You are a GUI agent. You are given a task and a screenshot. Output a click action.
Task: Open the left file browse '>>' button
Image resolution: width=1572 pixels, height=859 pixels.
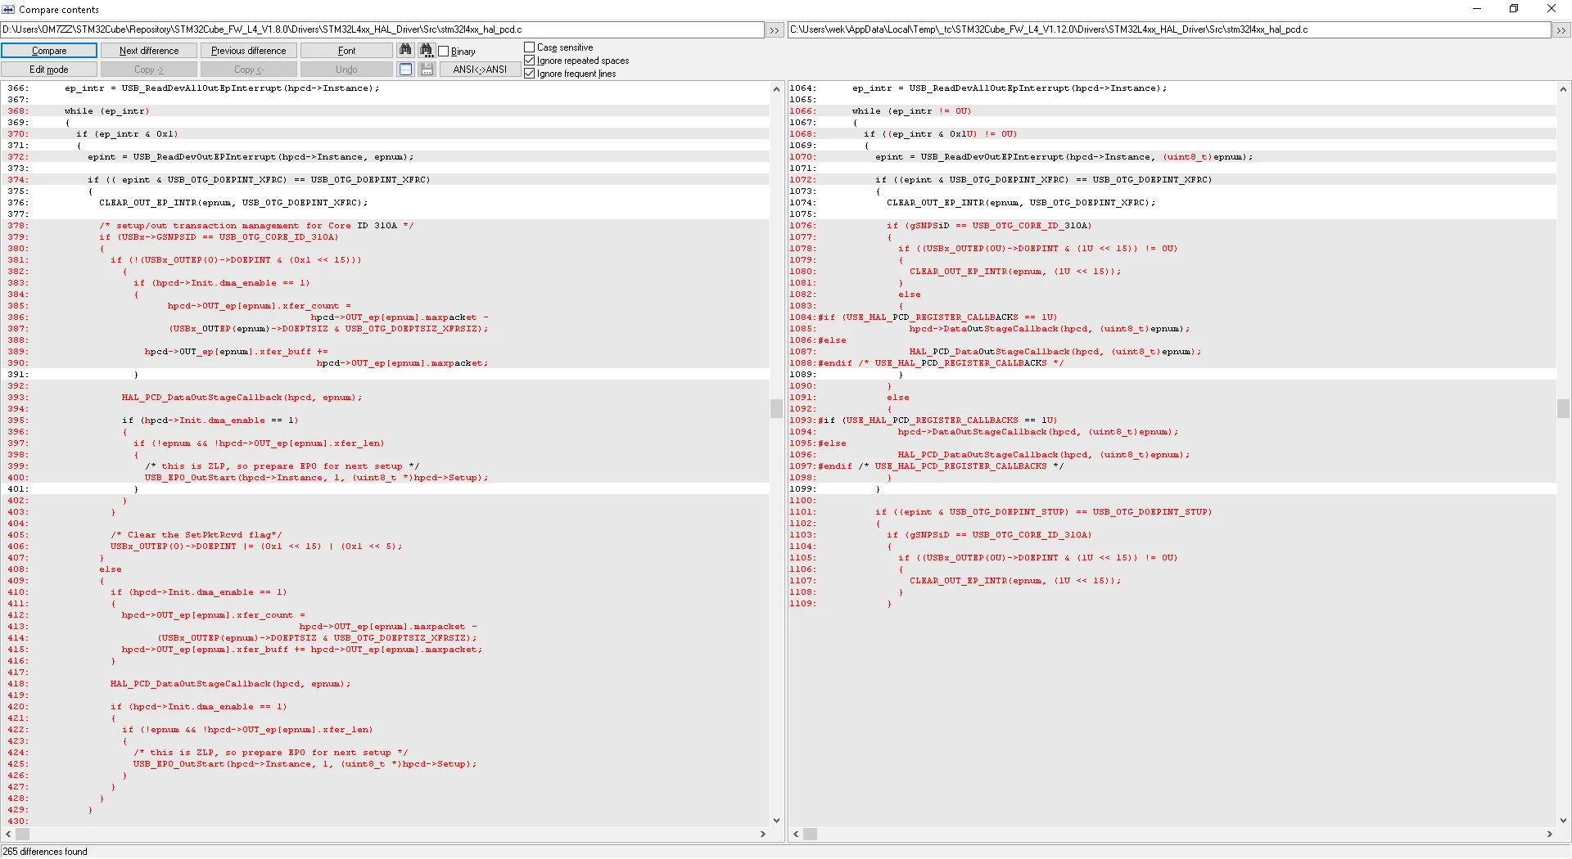pos(775,30)
